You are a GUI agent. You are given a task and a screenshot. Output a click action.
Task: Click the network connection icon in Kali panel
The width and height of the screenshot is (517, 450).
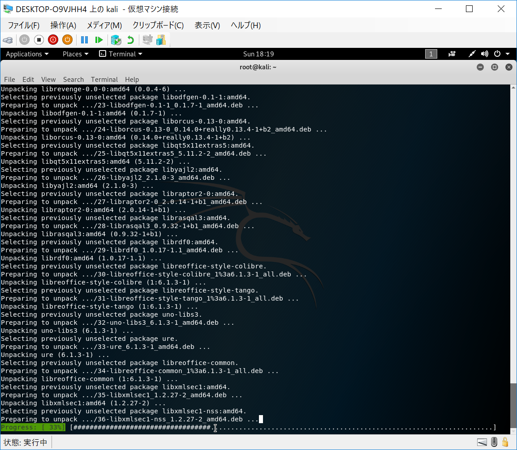[472, 54]
